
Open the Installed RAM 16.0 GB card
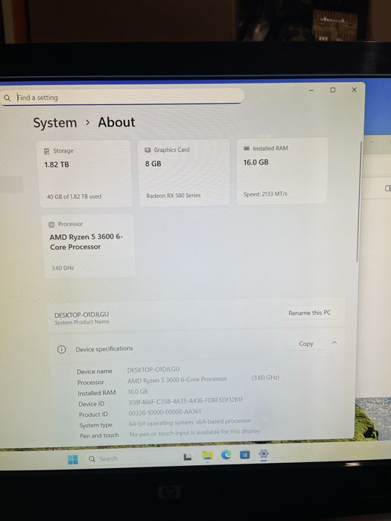point(282,170)
